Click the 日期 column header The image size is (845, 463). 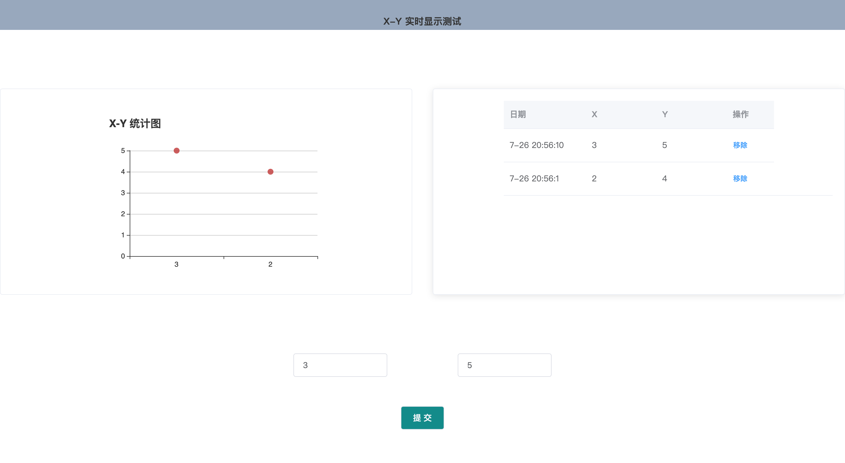pos(518,114)
